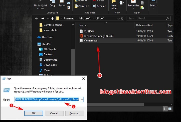This screenshot has height=122, width=181.
Task: Select screenshots folder in navigation pane
Action: tap(48, 30)
